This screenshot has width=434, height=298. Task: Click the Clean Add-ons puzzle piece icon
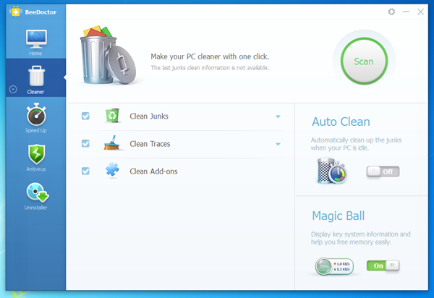pos(112,169)
